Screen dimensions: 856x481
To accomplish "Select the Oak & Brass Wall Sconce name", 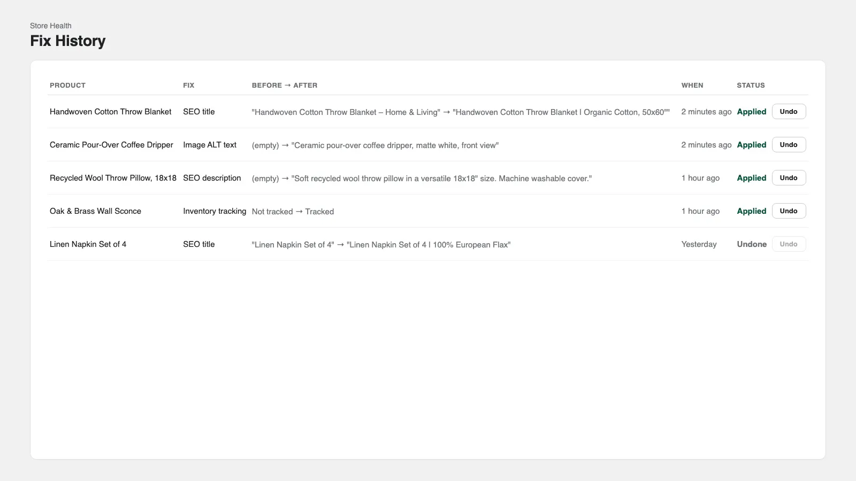I will 95,211.
